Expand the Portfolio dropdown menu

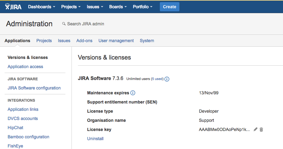point(143,7)
